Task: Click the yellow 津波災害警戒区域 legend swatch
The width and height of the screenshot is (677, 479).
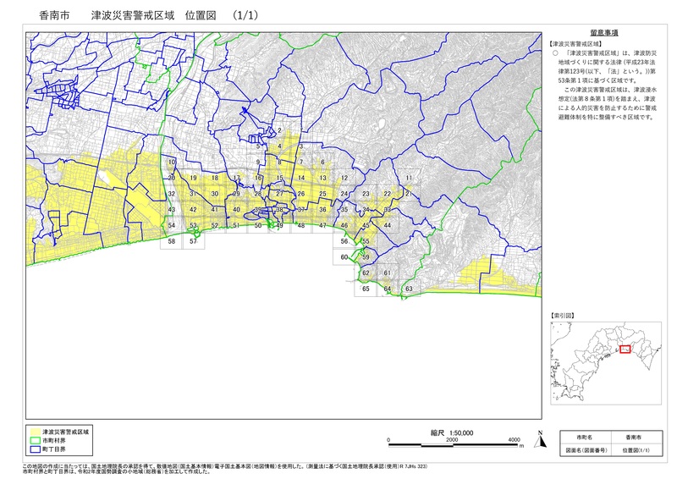Action: 34,431
